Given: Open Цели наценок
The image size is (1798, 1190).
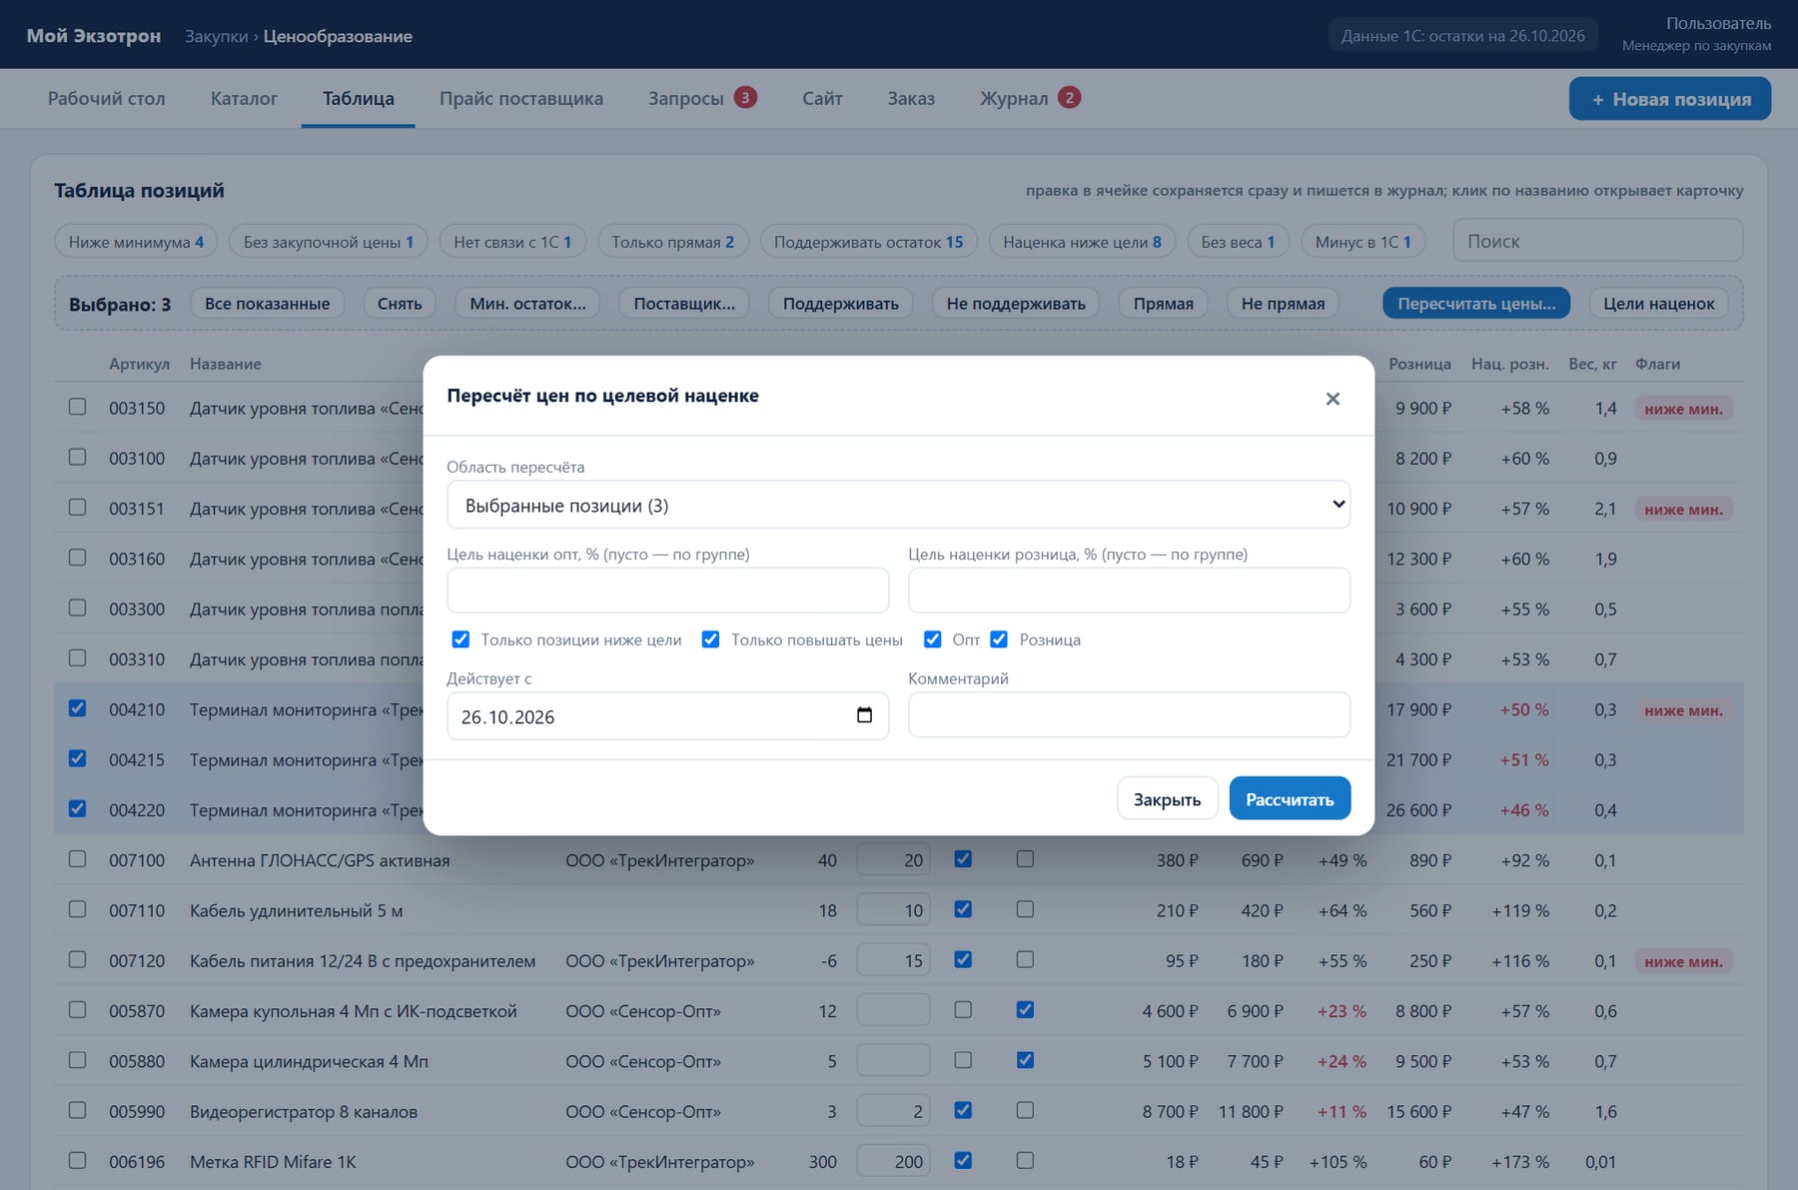Looking at the screenshot, I should [1659, 303].
